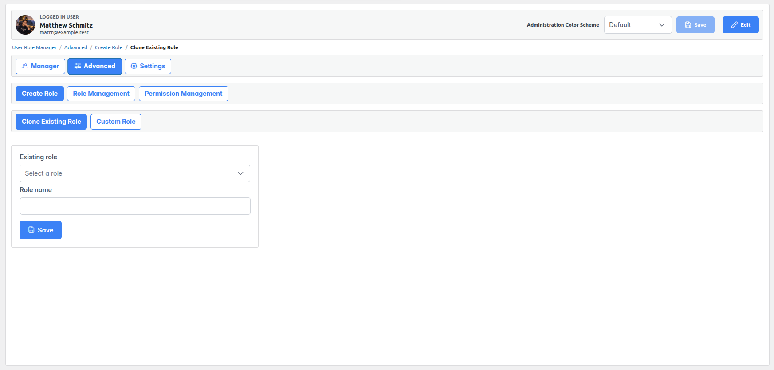Focus the Role name input field
The height and width of the screenshot is (370, 774).
(x=135, y=206)
